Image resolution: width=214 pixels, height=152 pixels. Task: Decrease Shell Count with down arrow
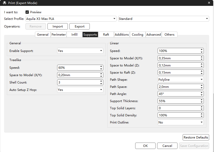point(101,84)
